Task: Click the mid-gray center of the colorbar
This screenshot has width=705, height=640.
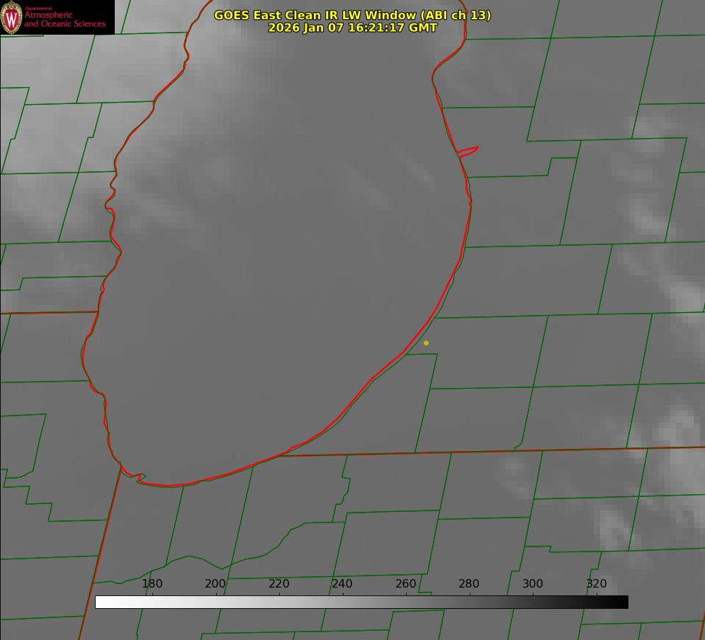Action: pyautogui.click(x=361, y=602)
